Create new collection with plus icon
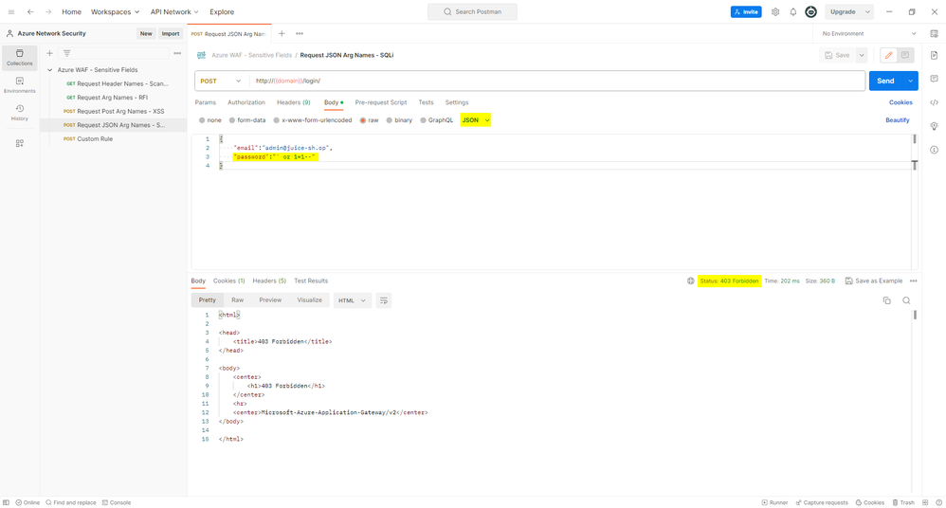Viewport: 946px width, 508px height. [x=50, y=54]
